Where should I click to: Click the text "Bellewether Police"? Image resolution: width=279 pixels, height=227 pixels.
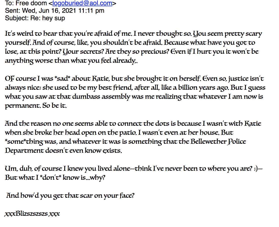pos(218,141)
